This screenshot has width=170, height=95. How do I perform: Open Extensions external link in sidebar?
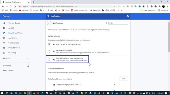coord(28,66)
